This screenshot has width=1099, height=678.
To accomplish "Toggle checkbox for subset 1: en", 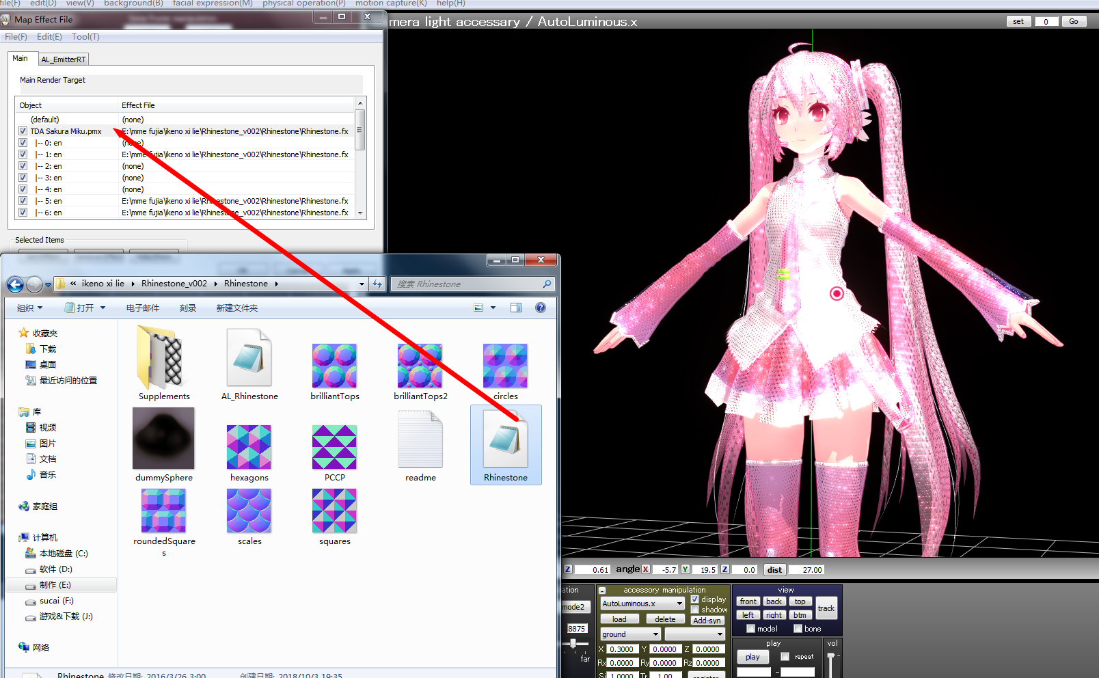I will [x=23, y=154].
